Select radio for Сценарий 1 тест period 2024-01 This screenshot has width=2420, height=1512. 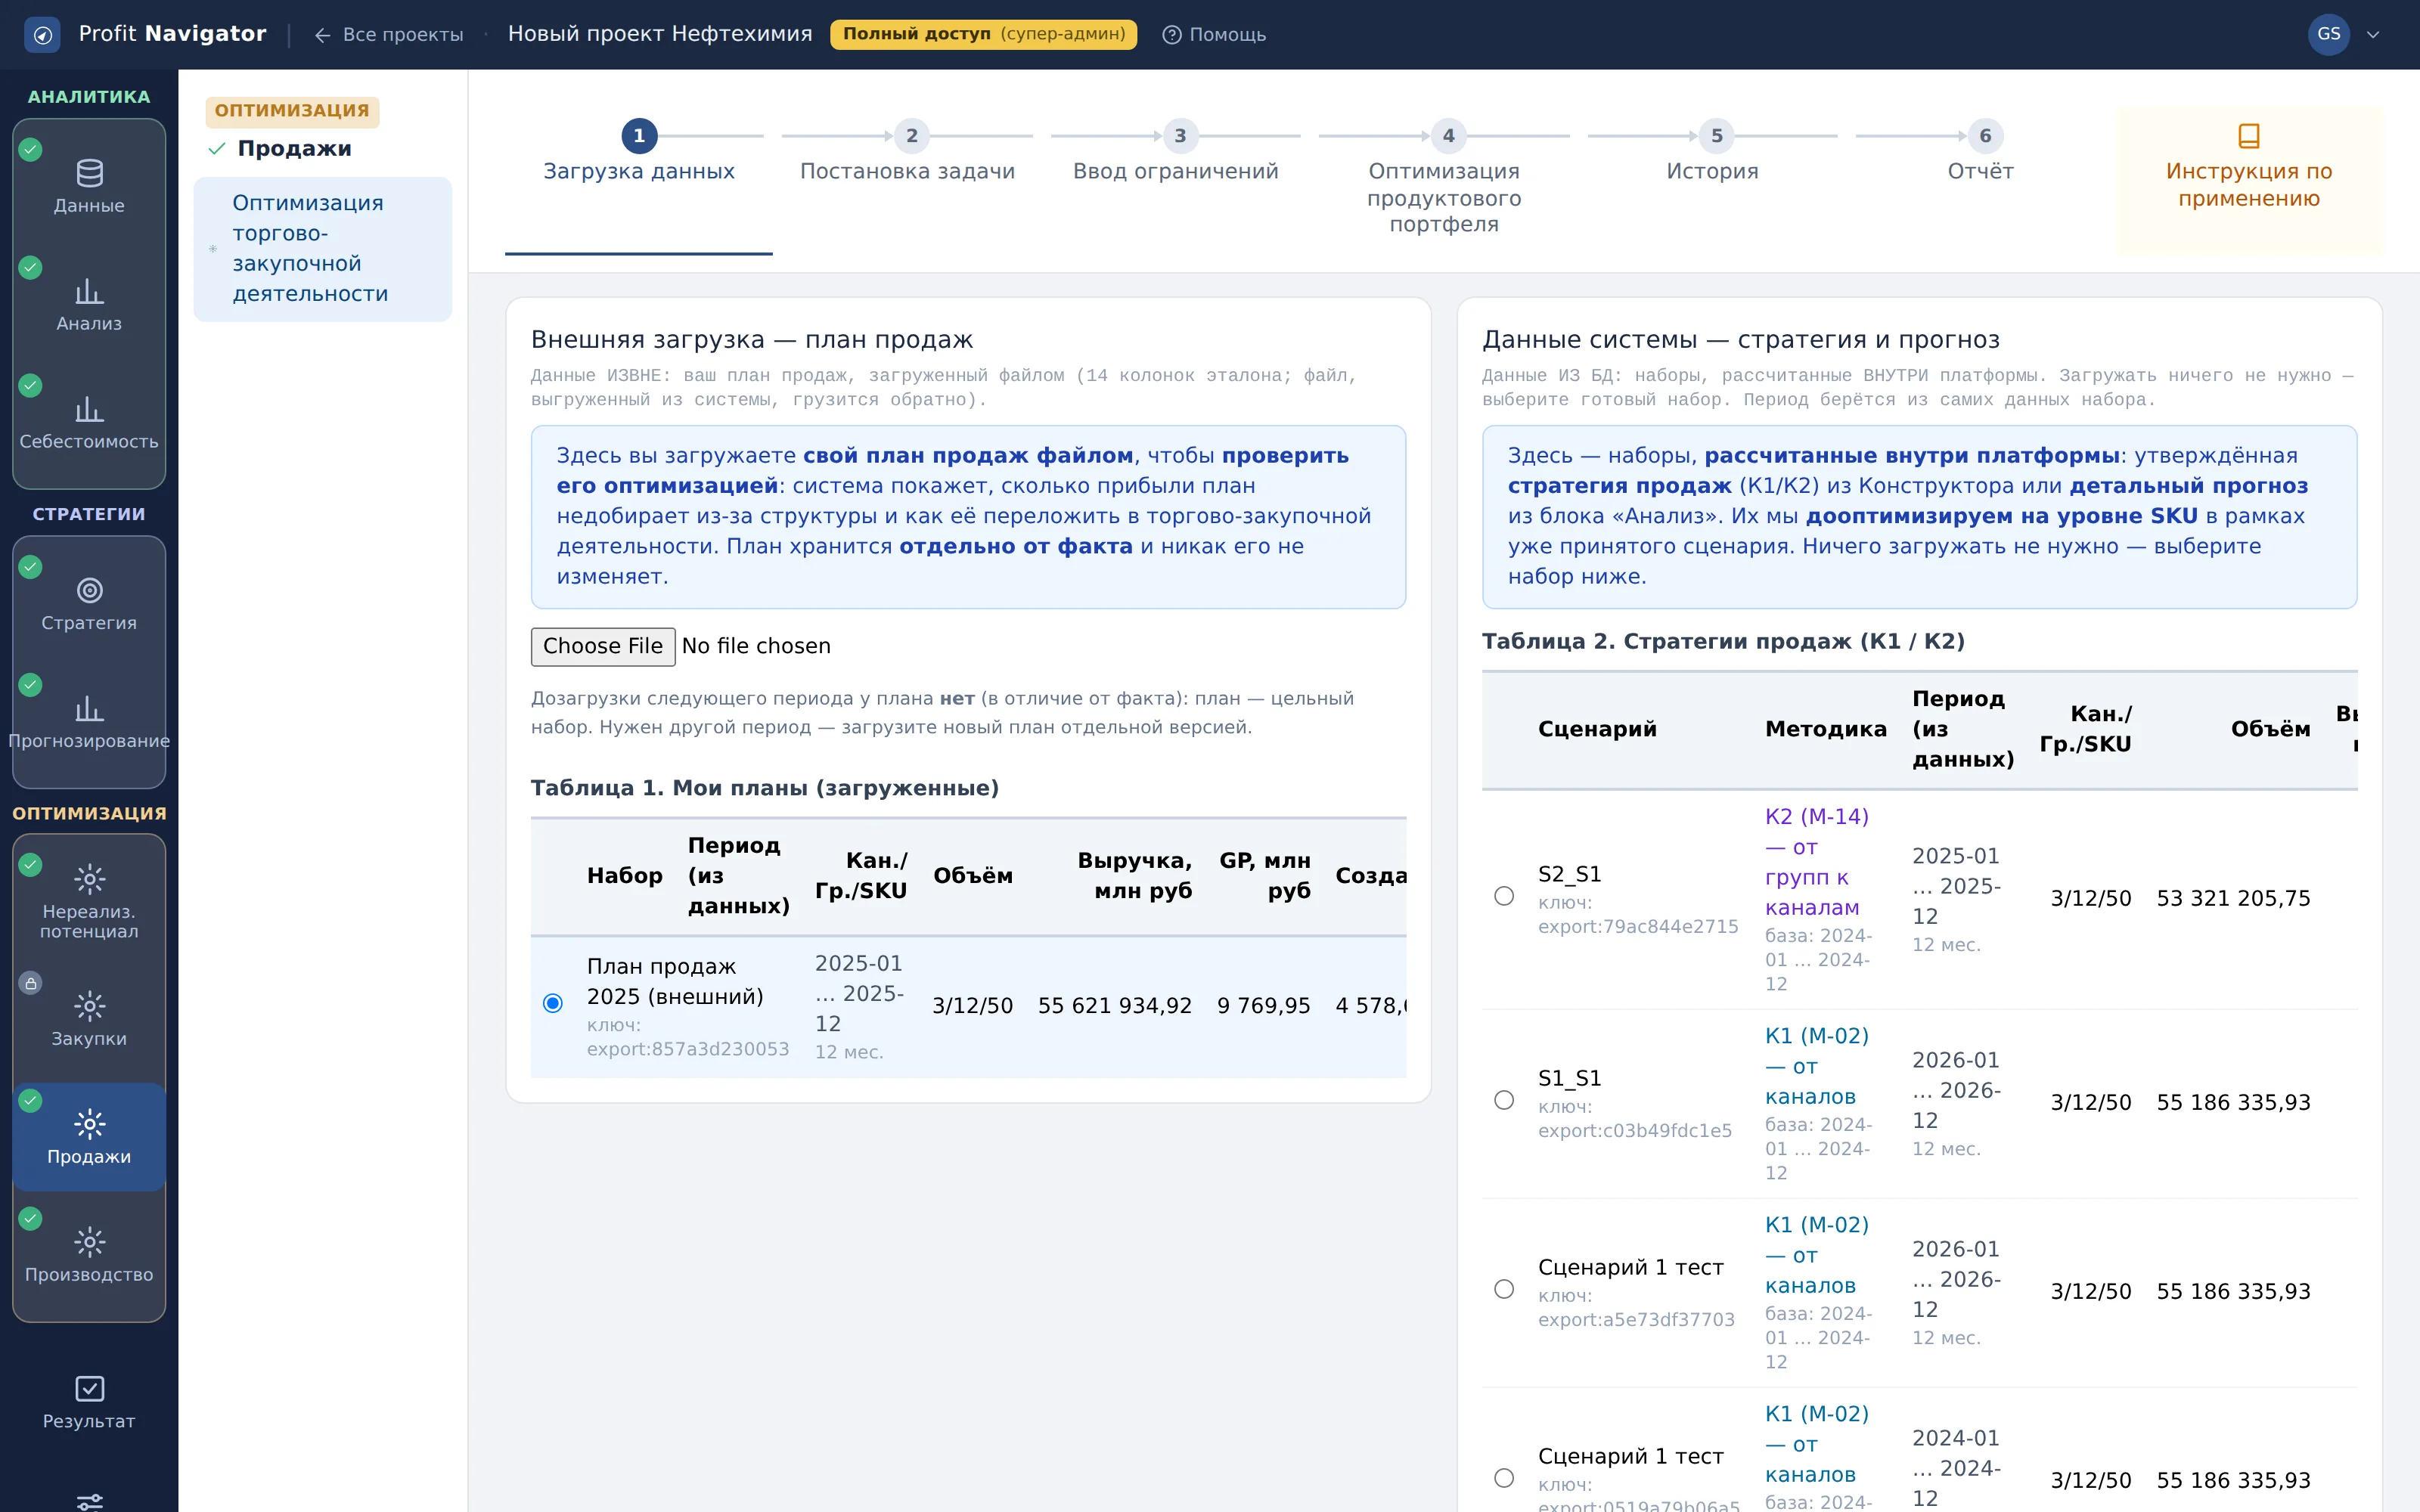coord(1504,1478)
